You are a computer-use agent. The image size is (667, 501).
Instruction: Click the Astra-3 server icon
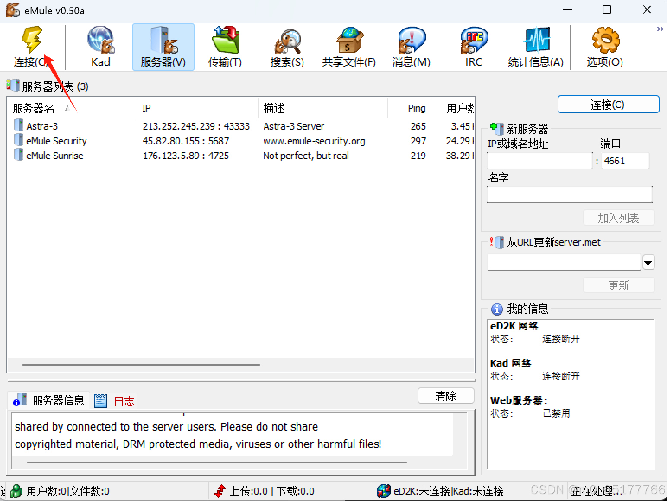[x=18, y=125]
